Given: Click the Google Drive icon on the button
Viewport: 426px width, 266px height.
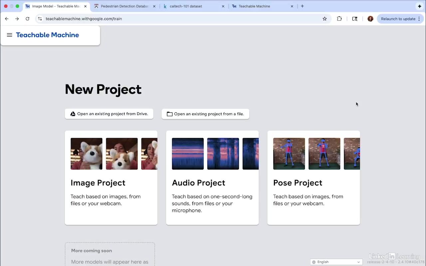Looking at the screenshot, I should (73, 114).
